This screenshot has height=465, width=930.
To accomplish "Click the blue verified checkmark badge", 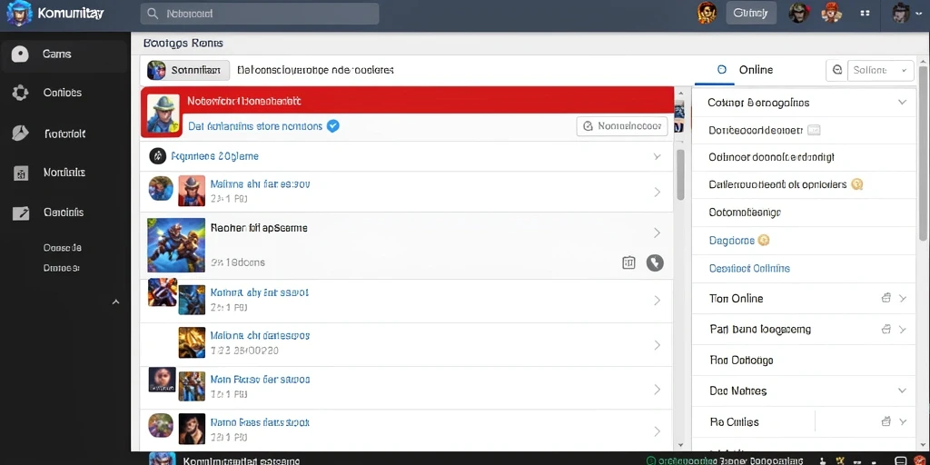I will (x=333, y=125).
